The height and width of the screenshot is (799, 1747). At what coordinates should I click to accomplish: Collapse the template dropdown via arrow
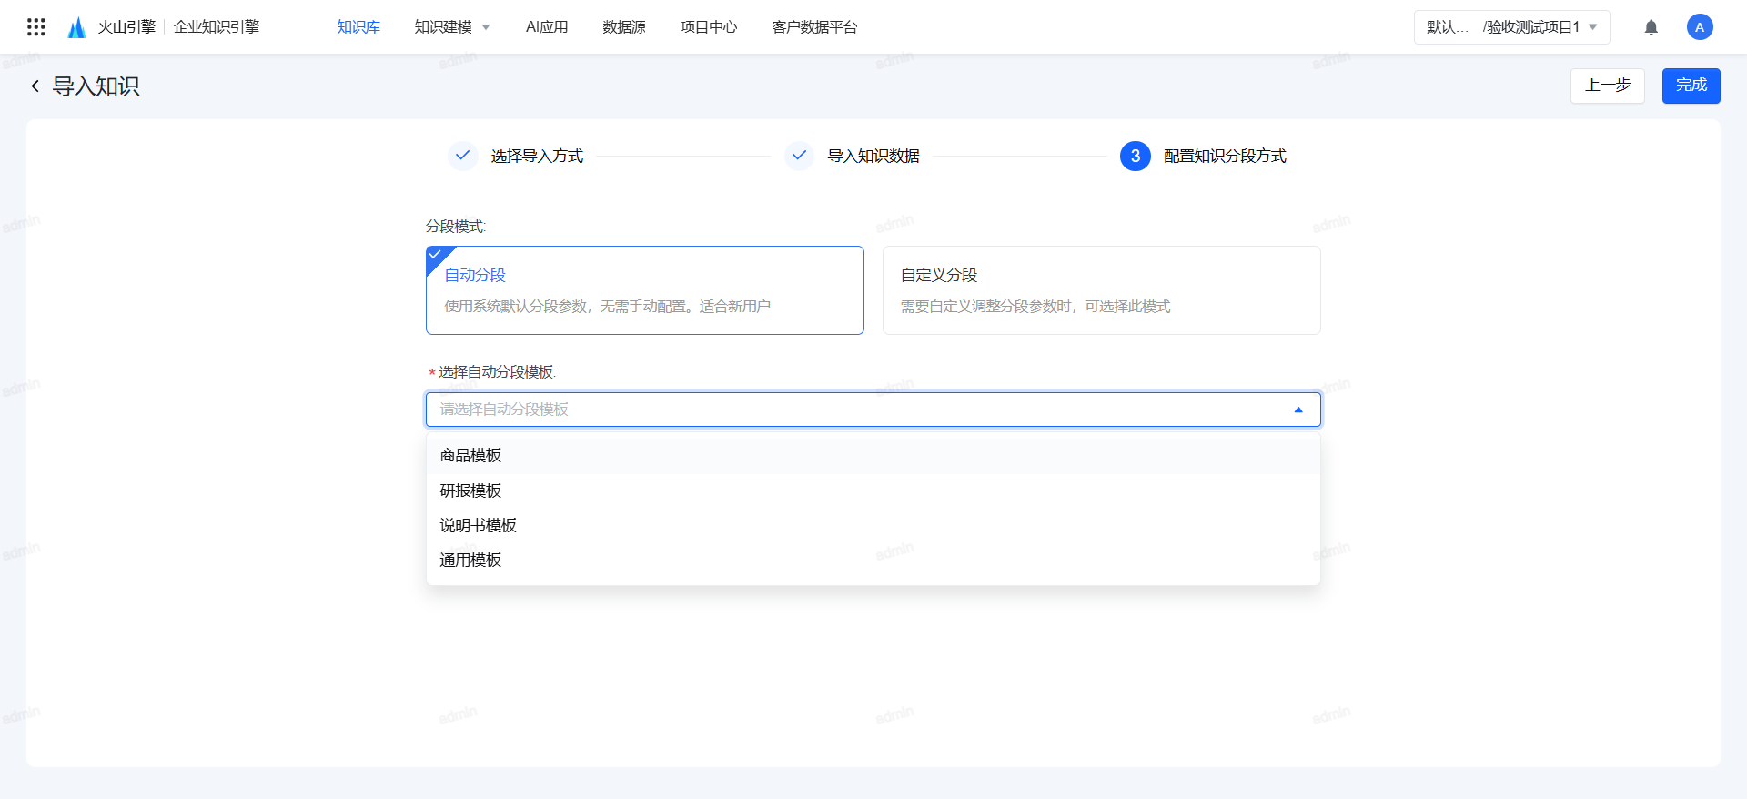pos(1298,410)
